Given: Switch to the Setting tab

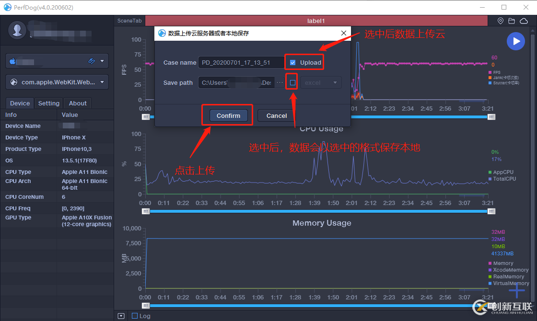Looking at the screenshot, I should 48,103.
